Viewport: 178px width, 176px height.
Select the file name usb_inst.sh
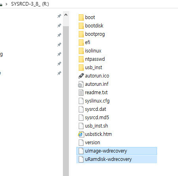point(97,126)
